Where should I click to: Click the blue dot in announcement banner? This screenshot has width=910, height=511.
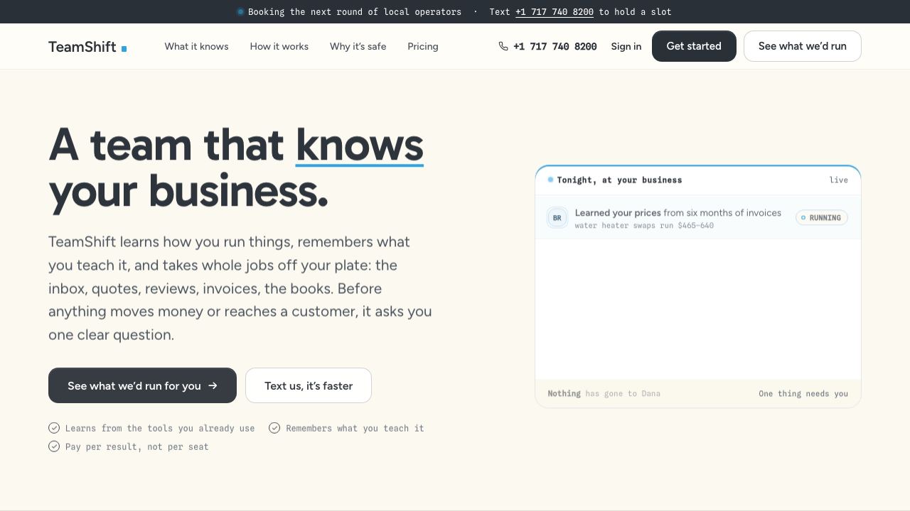(240, 12)
